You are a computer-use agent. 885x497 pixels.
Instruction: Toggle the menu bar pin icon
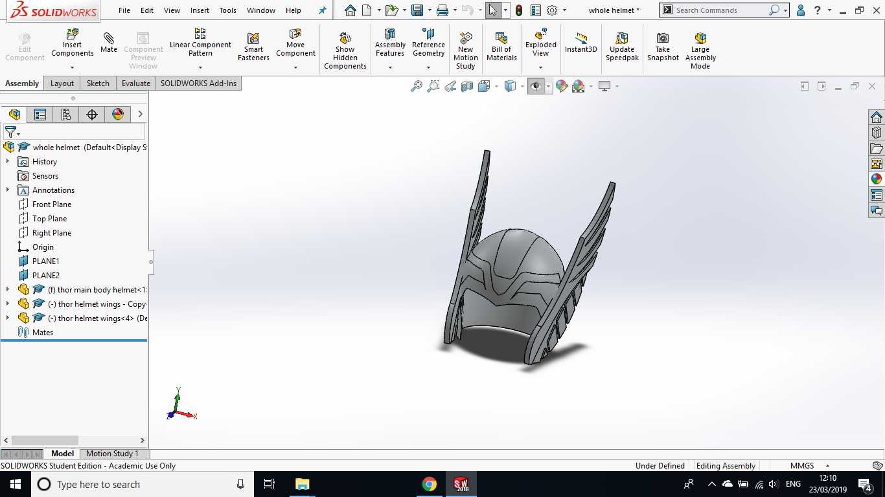pos(323,10)
